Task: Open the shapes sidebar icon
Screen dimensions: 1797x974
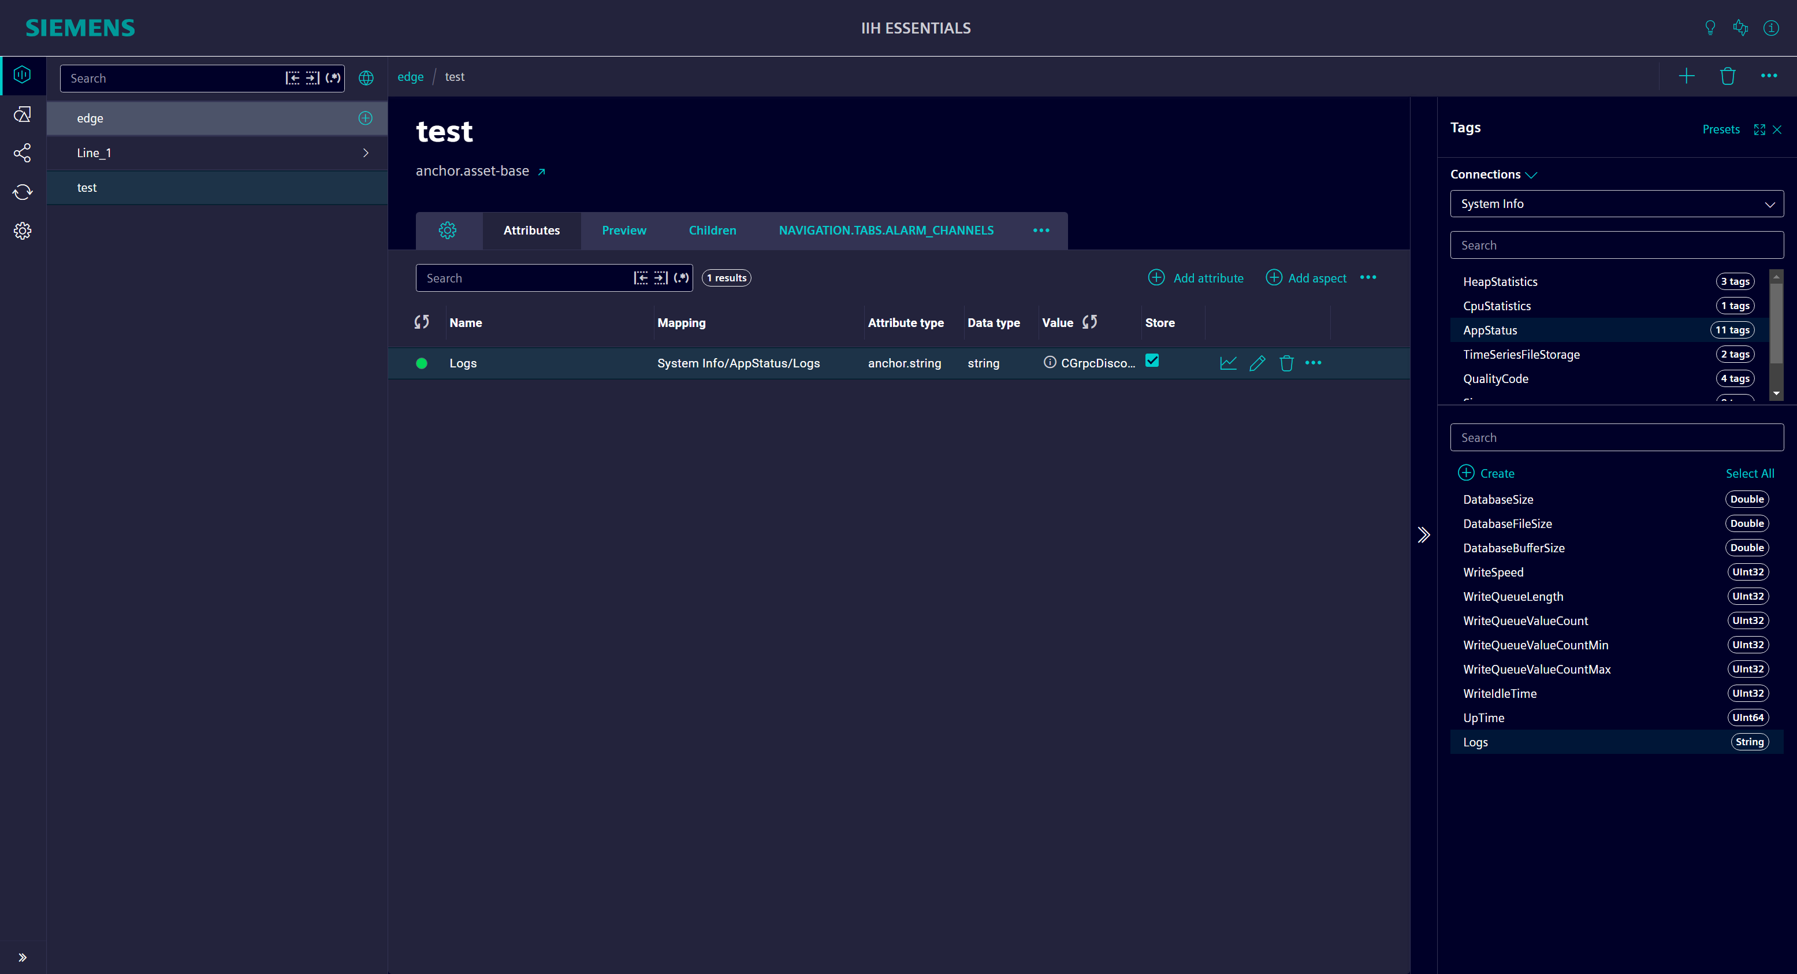Action: (23, 114)
